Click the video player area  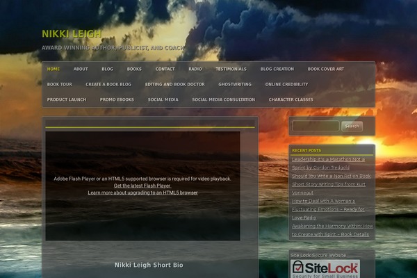click(142, 186)
